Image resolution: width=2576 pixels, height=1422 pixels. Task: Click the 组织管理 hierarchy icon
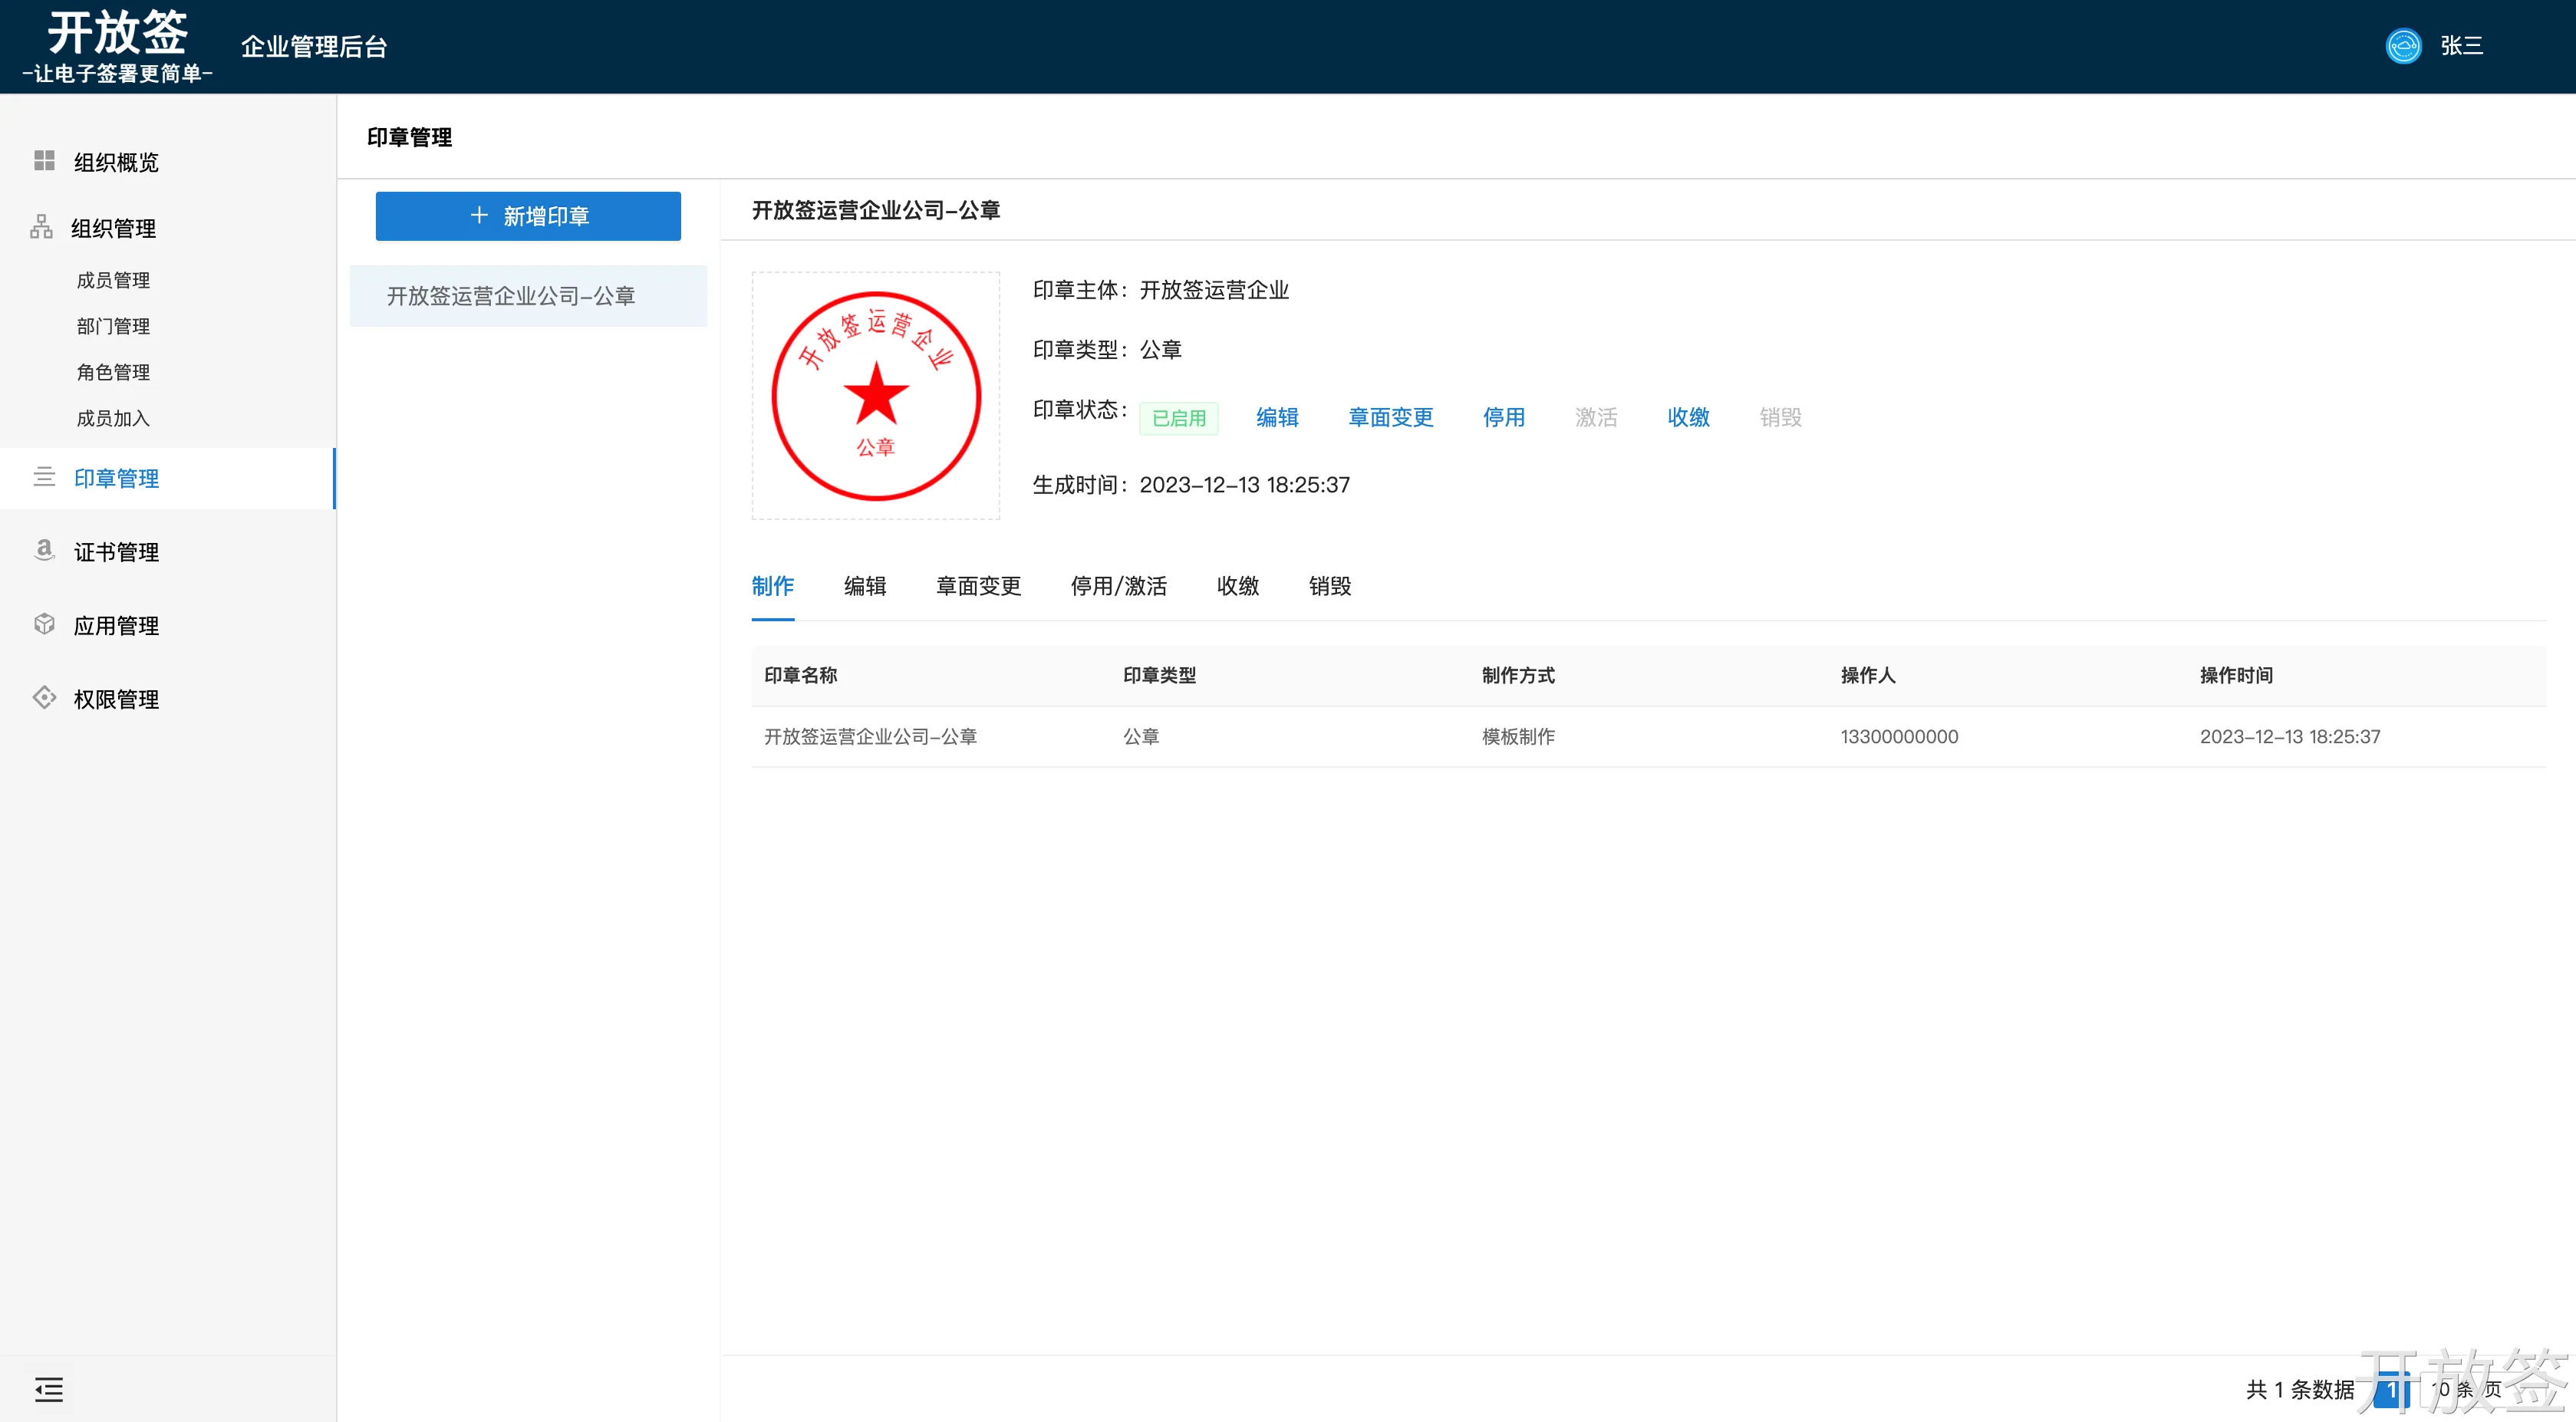[41, 227]
